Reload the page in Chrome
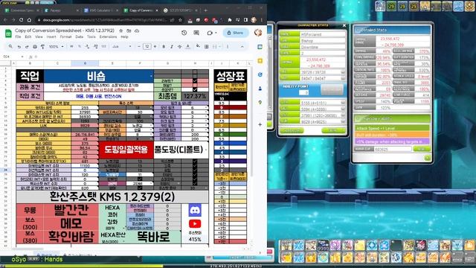The height and width of the screenshot is (268, 476). coord(21,20)
